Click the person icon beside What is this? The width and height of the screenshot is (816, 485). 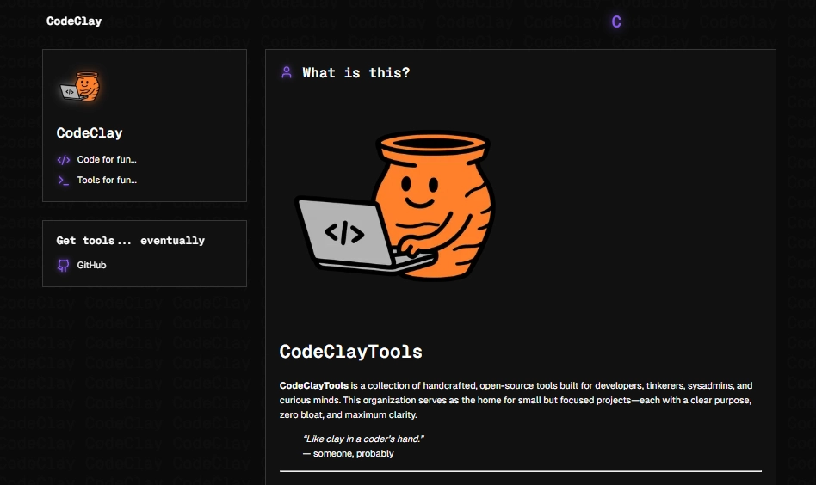click(x=287, y=72)
